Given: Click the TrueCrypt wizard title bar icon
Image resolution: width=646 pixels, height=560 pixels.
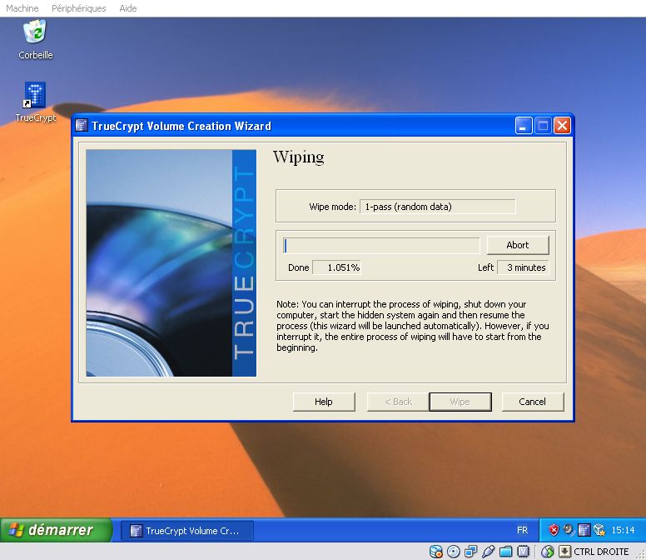Looking at the screenshot, I should (82, 125).
